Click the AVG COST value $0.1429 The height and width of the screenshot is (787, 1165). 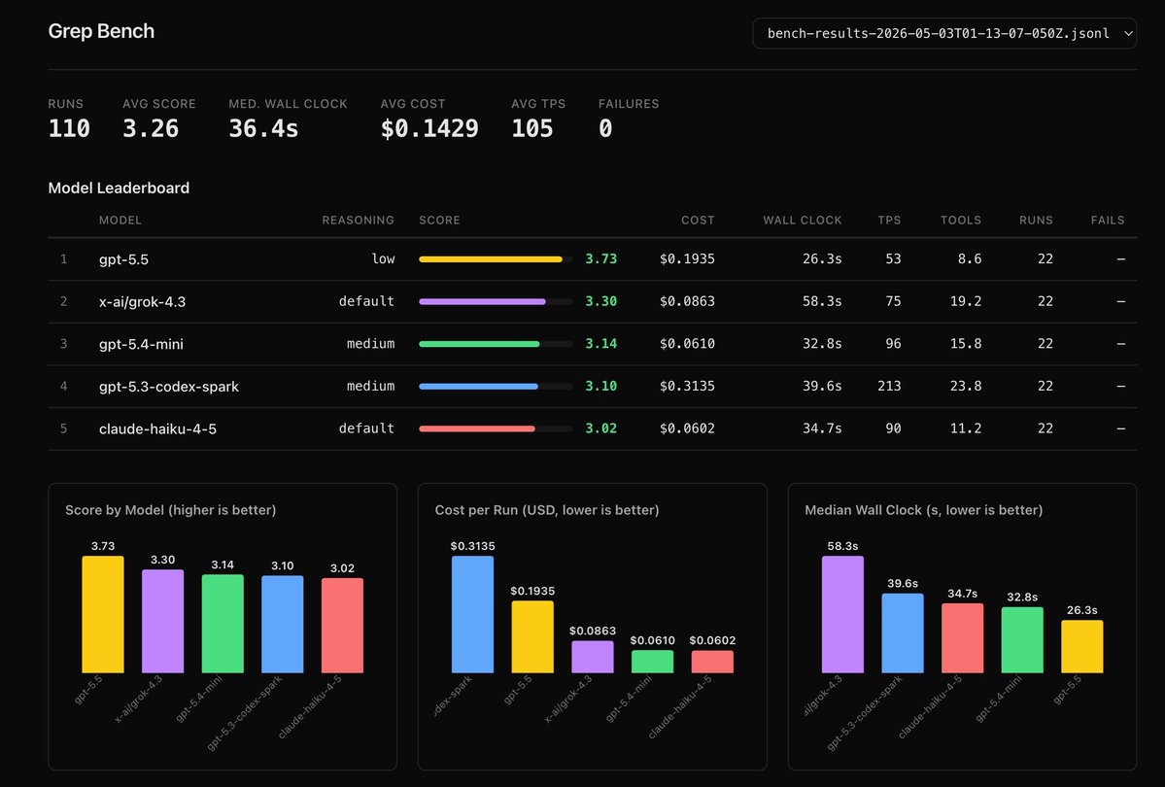(x=429, y=128)
